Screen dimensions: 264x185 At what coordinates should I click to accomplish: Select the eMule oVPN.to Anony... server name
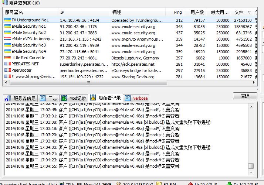click(33, 39)
